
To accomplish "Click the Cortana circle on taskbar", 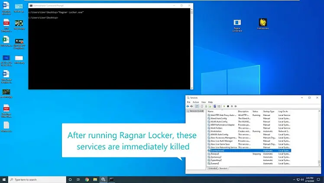I will pyautogui.click(x=70, y=180).
